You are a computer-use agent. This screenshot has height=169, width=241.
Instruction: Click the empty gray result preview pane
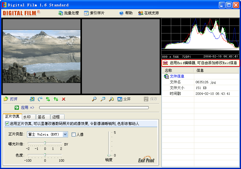121,56
